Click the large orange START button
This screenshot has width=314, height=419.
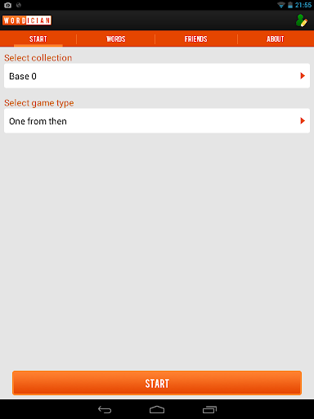(157, 383)
